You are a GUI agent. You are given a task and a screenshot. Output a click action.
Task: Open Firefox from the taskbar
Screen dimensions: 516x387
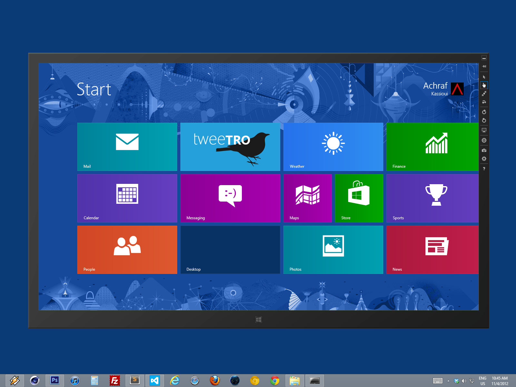[x=214, y=381]
